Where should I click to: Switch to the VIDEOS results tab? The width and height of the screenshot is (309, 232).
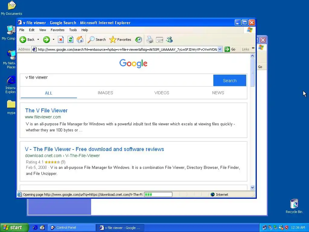point(162,93)
